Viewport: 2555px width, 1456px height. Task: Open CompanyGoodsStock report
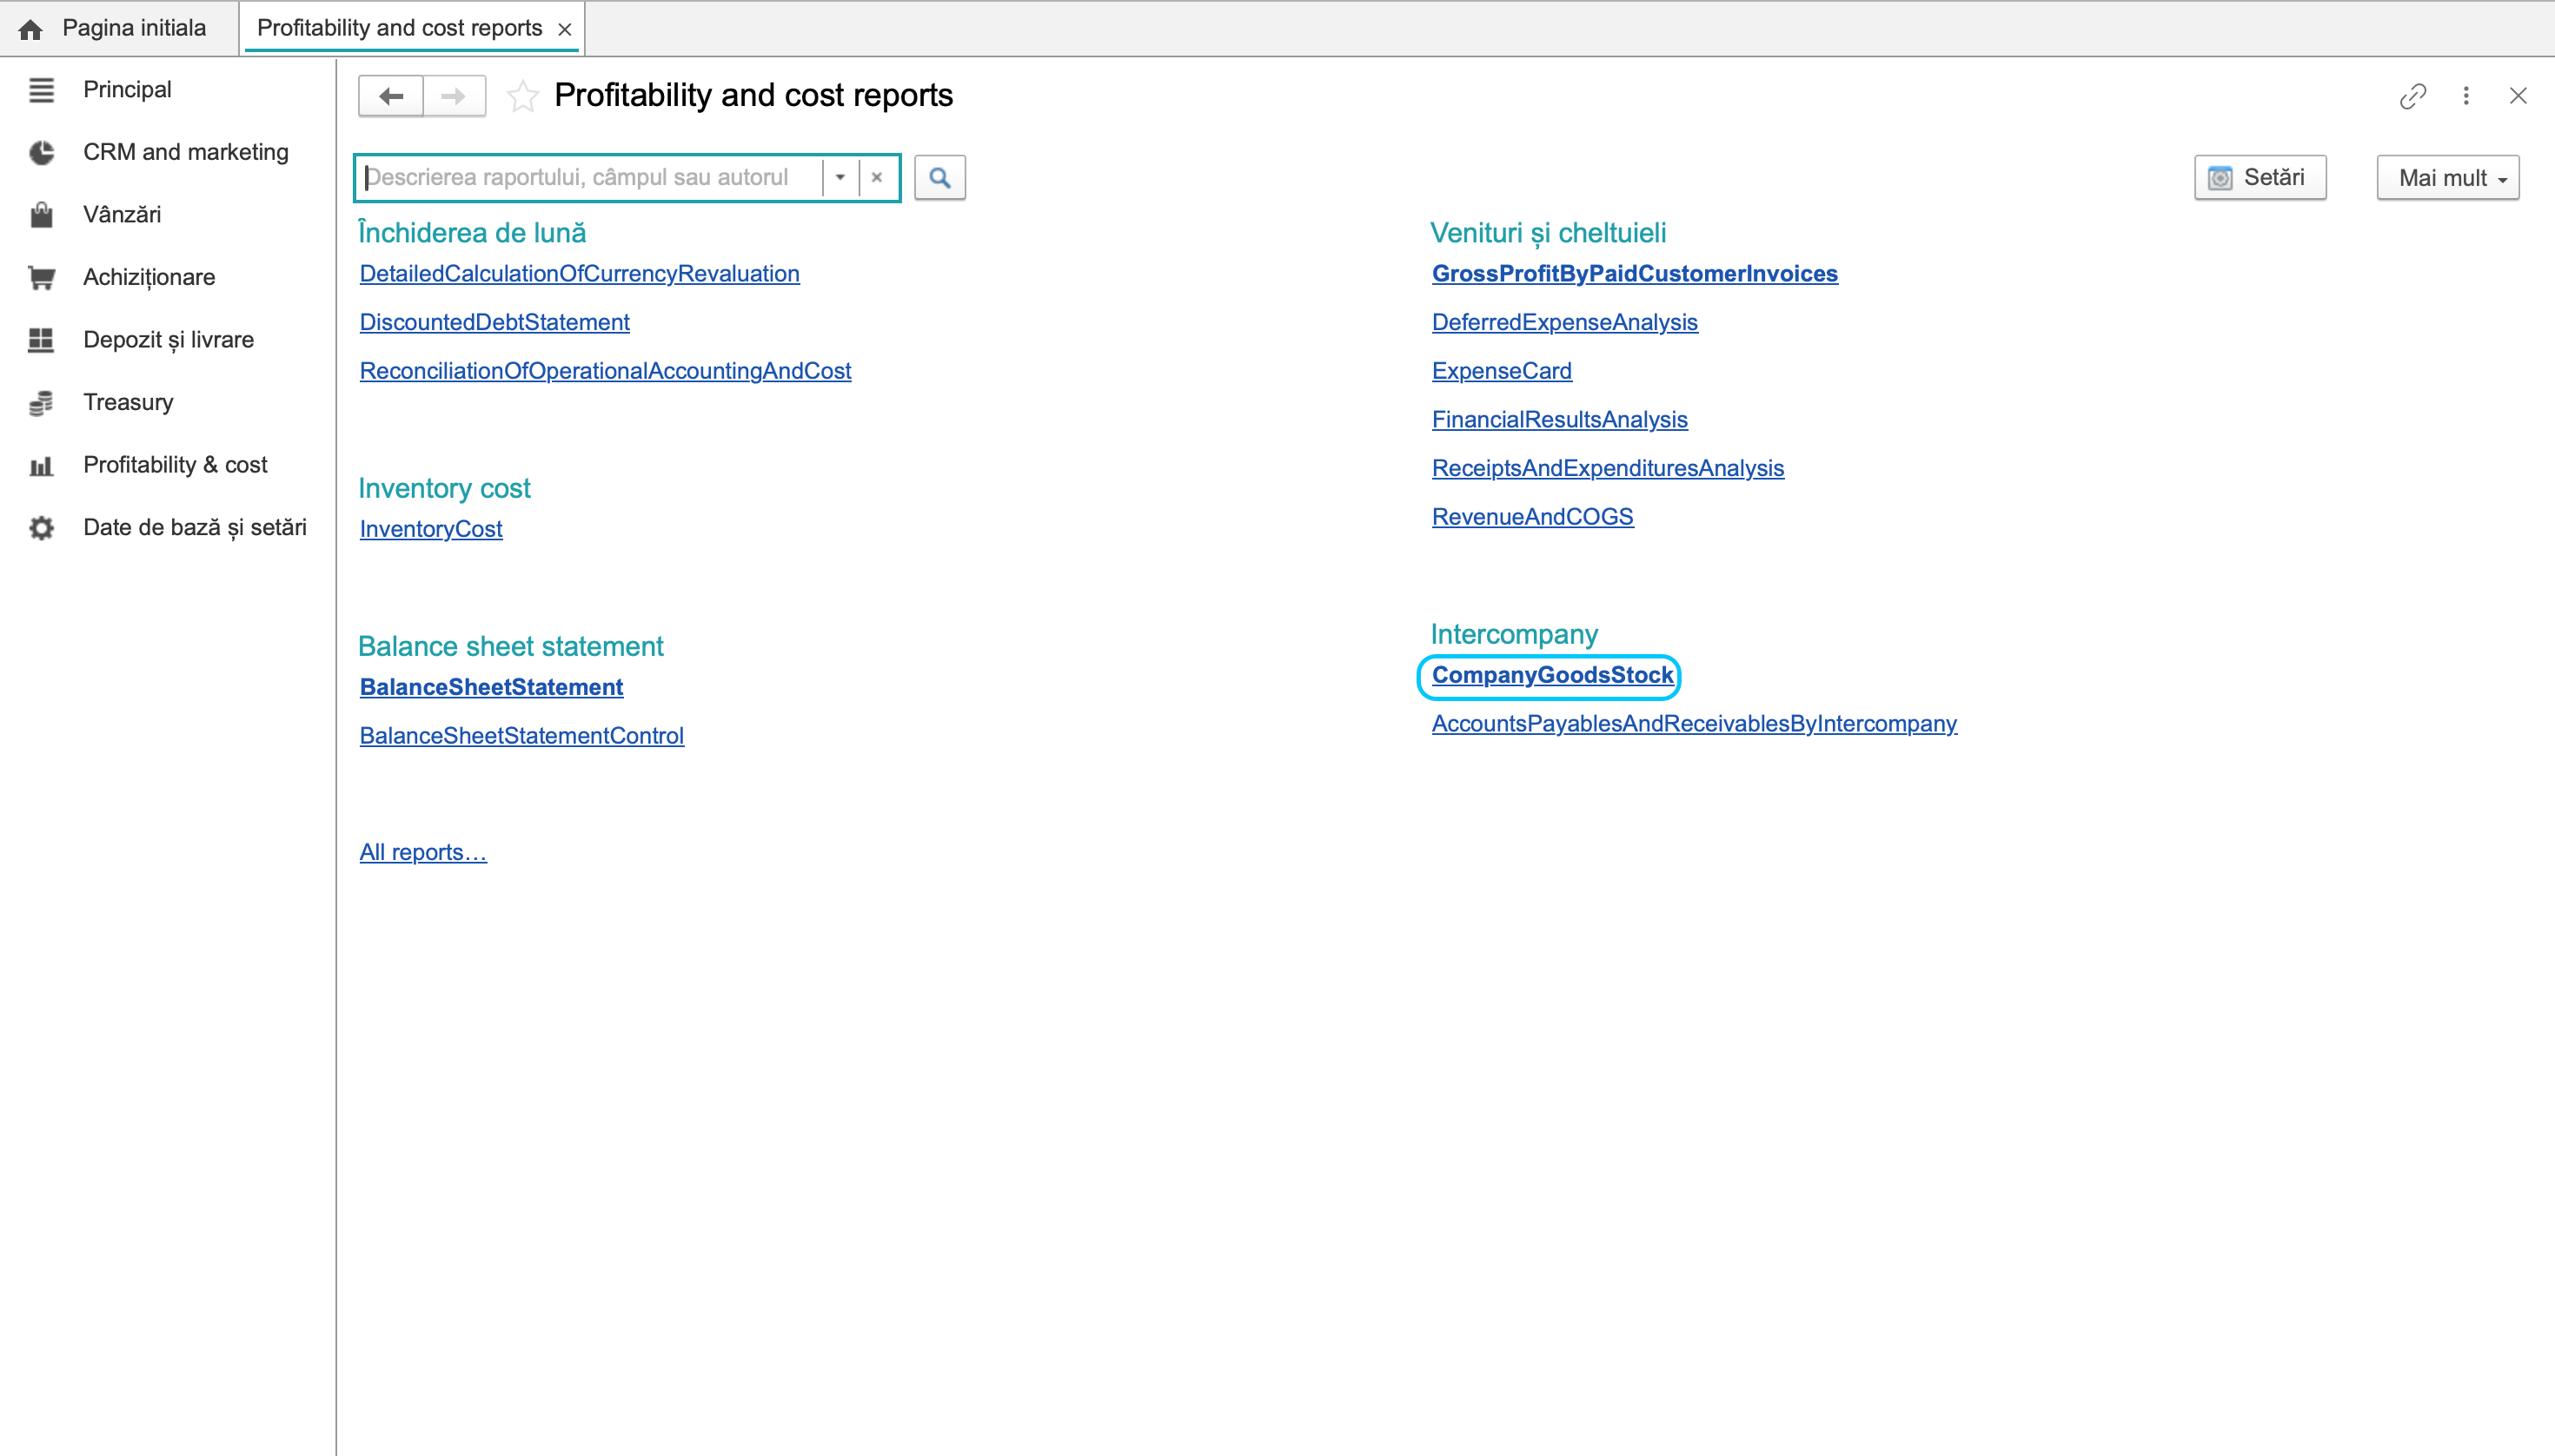point(1551,675)
